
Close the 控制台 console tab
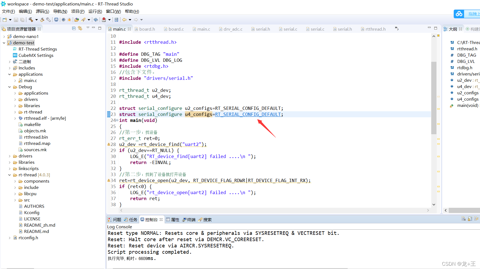(161, 220)
